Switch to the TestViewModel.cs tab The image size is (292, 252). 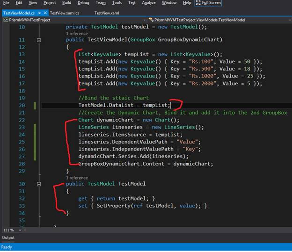click(x=19, y=13)
